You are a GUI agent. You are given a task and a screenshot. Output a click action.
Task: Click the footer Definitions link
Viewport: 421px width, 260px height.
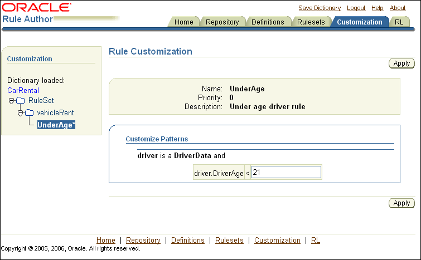pos(188,240)
